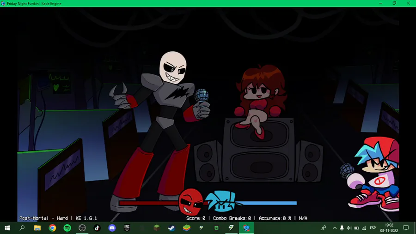The width and height of the screenshot is (416, 234).
Task: Minimize the Kade Engine window
Action: [381, 3]
